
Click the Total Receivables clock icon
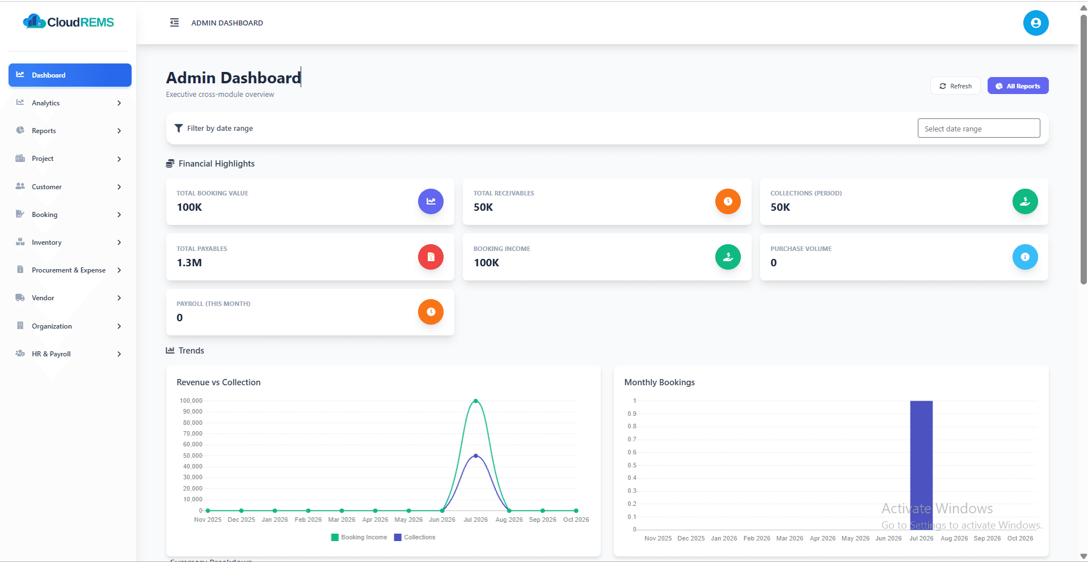point(728,201)
